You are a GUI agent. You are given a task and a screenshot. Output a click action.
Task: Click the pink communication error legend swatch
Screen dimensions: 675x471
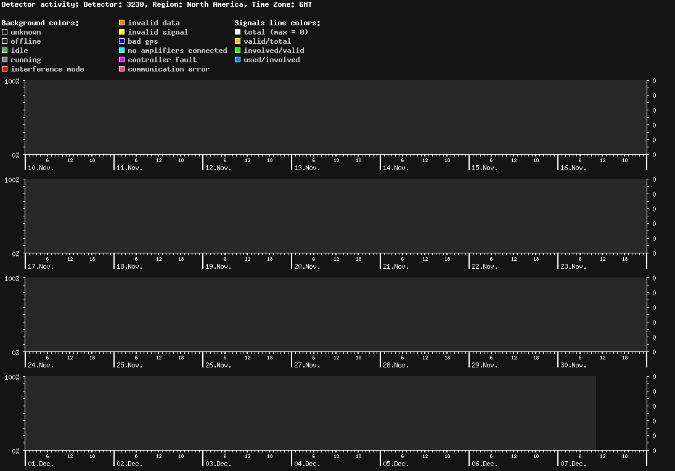point(122,69)
